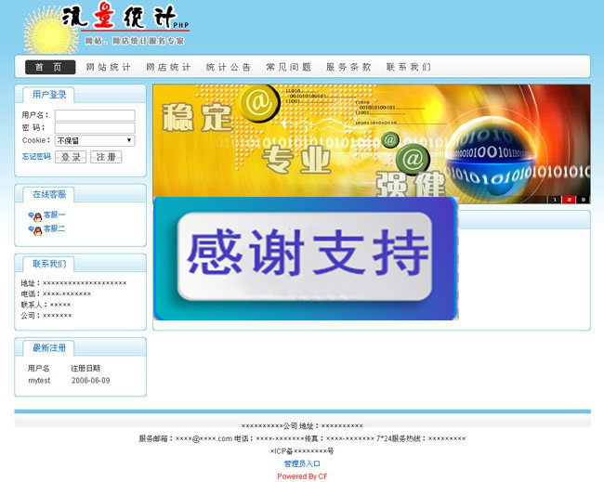This screenshot has width=604, height=482.
Task: Open the 客服一 chat link
Action: point(54,215)
